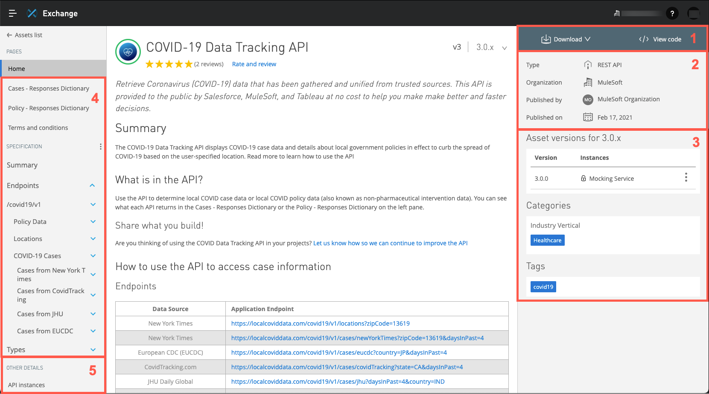Open the jhu cases endpoint link
Image resolution: width=709 pixels, height=394 pixels.
(x=338, y=382)
